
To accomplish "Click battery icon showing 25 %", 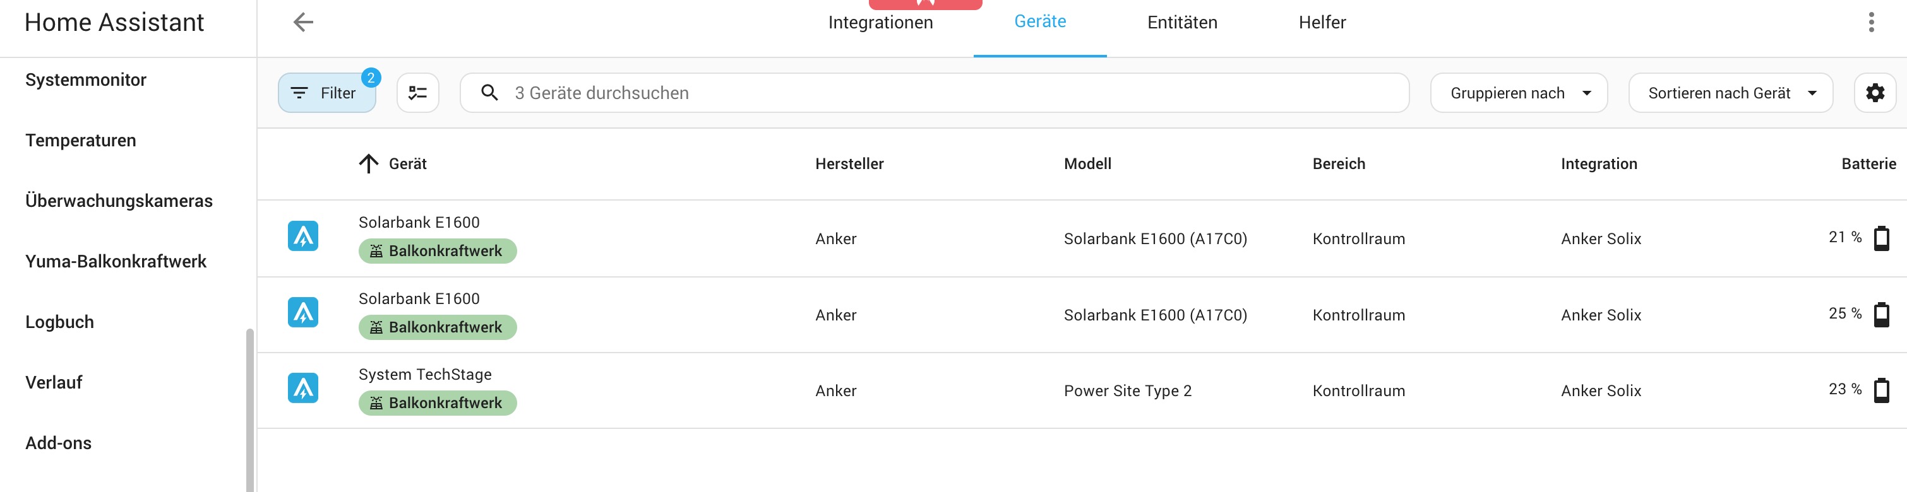I will pos(1881,314).
